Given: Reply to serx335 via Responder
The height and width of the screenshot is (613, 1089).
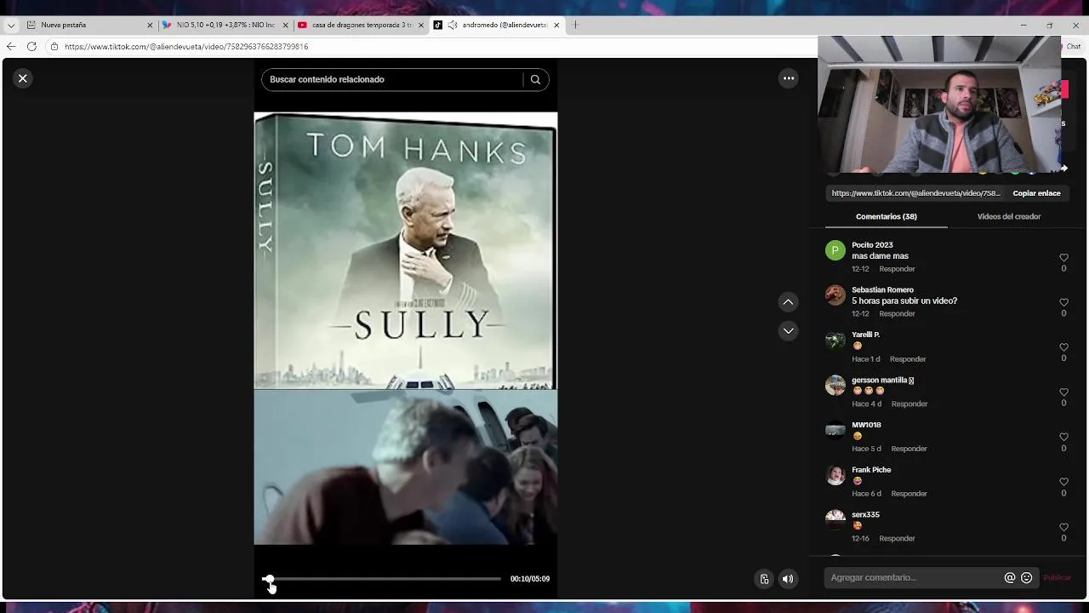Looking at the screenshot, I should [x=897, y=539].
